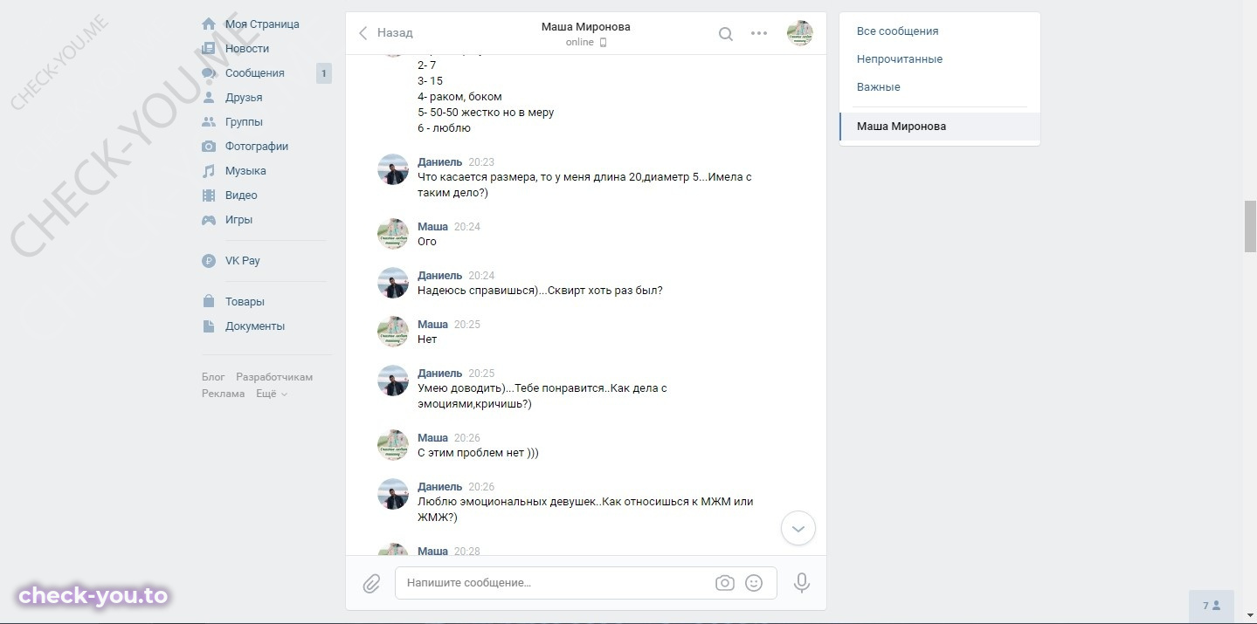Click Маша's avatar on the 20:26 message
This screenshot has height=624, width=1257.
tap(393, 445)
